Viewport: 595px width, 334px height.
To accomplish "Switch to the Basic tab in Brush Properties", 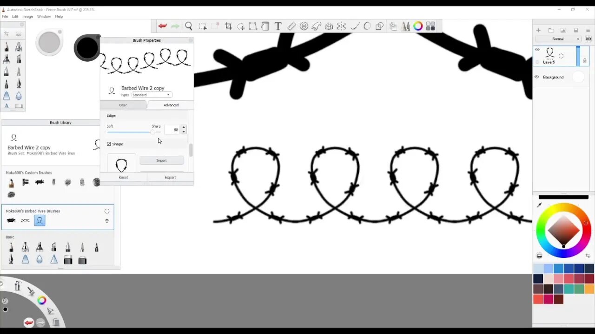I will point(123,105).
